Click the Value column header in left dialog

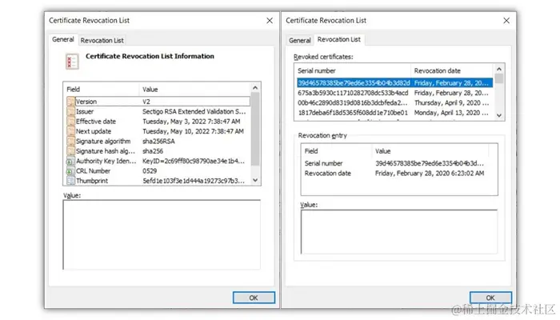(x=194, y=90)
